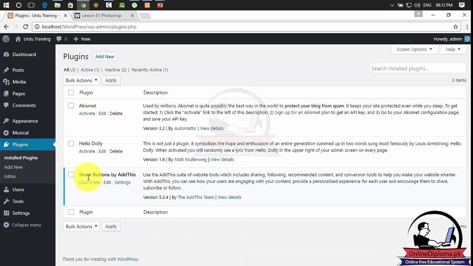Click the browser back arrow
Screen dimensions: 473x266
coord(6,27)
